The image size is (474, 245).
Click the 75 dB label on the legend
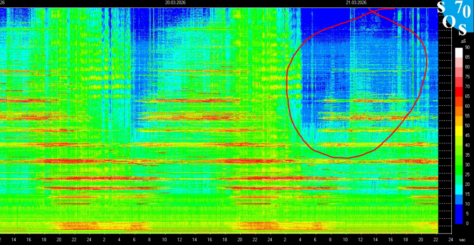coord(467,77)
